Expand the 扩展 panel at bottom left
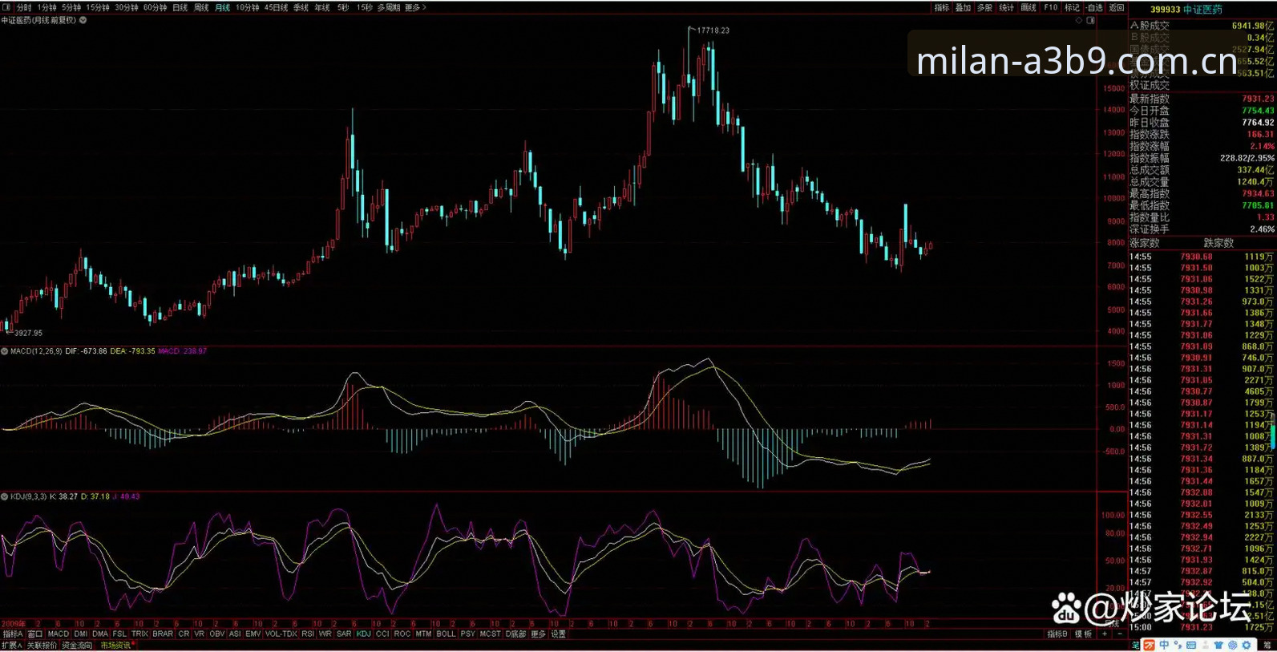Screen dimensions: 1277x652 pos(12,646)
